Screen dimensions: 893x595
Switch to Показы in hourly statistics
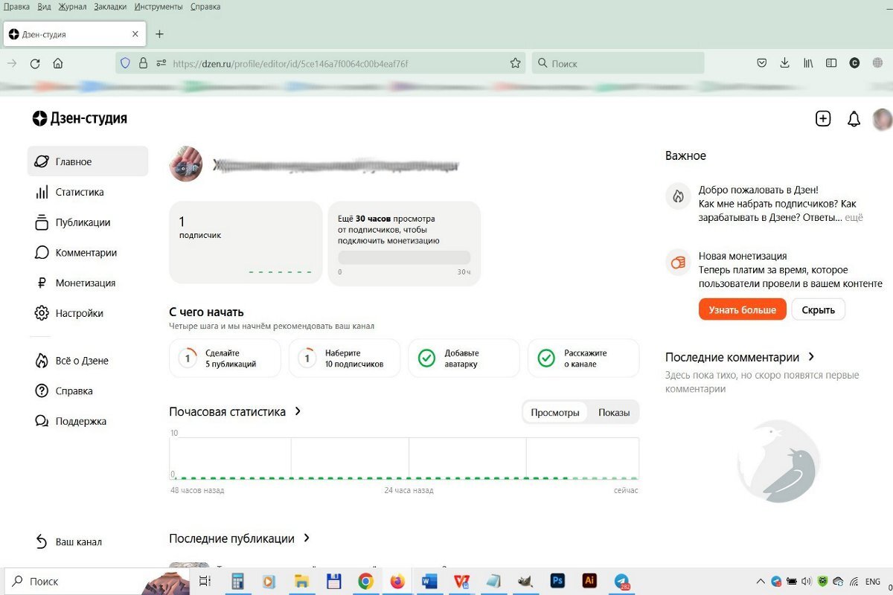click(614, 413)
